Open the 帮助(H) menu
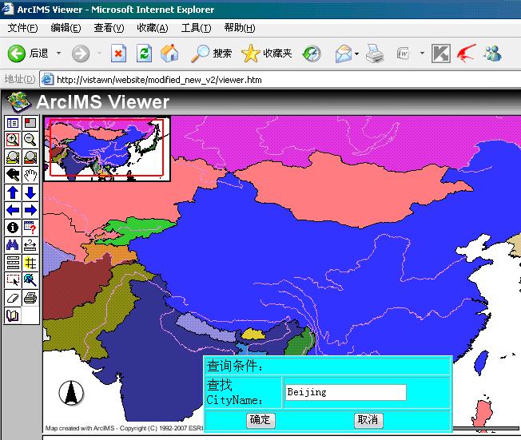The height and width of the screenshot is (440, 521). coord(240,28)
